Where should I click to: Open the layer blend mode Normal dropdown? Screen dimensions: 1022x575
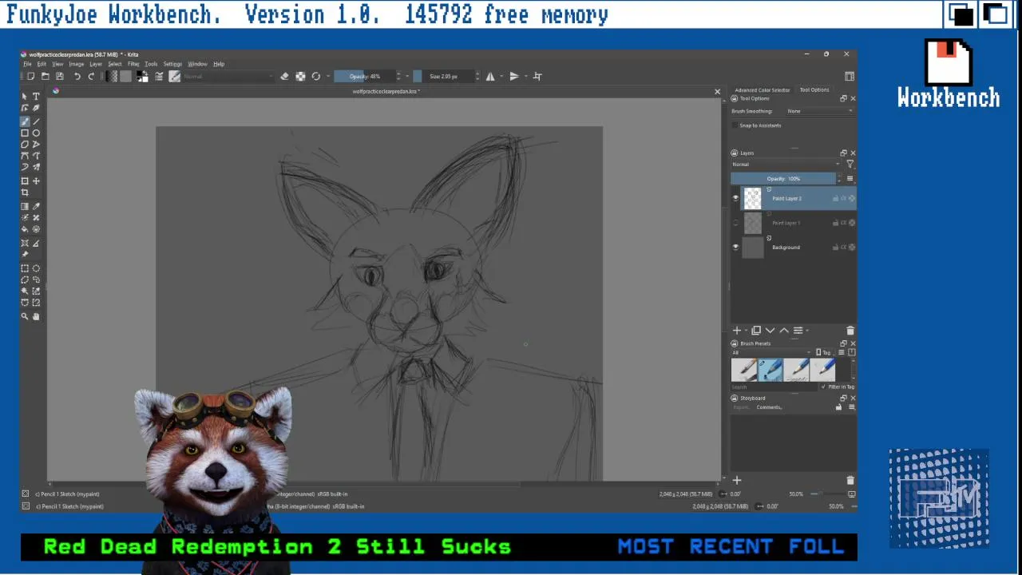(x=786, y=164)
